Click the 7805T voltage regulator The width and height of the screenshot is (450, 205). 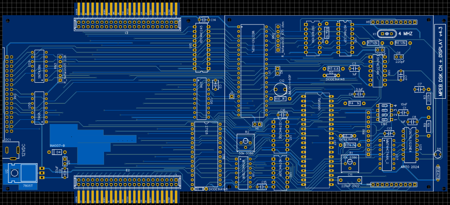pos(20,174)
